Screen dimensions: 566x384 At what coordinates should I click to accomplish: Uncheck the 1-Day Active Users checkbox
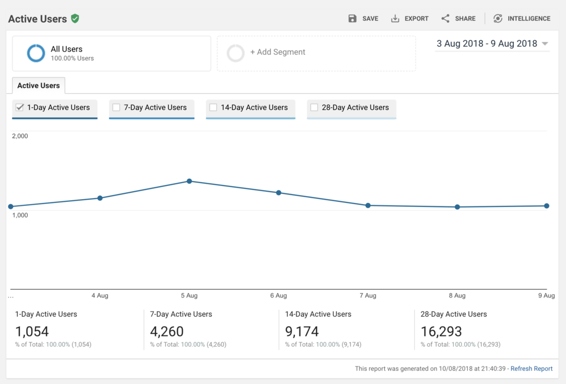tap(20, 107)
